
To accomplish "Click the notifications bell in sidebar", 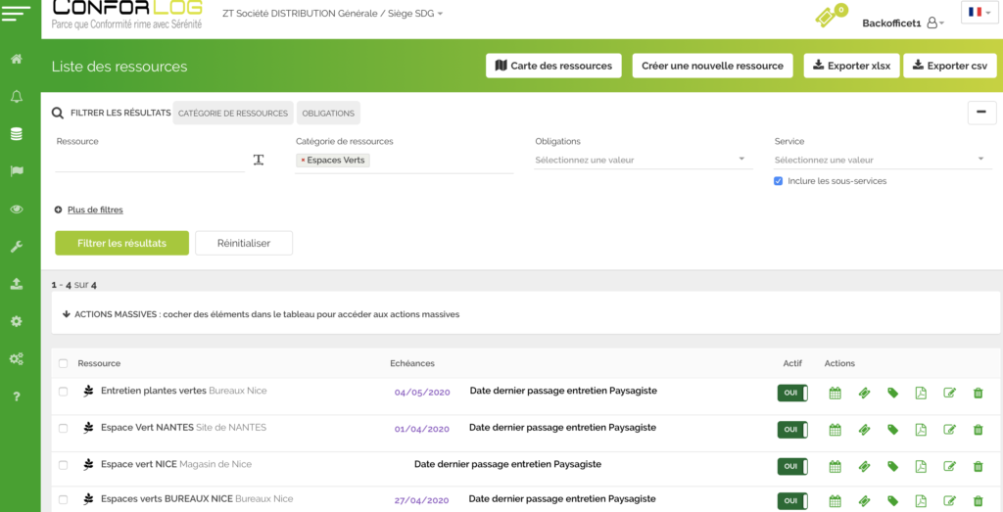I will click(x=17, y=96).
